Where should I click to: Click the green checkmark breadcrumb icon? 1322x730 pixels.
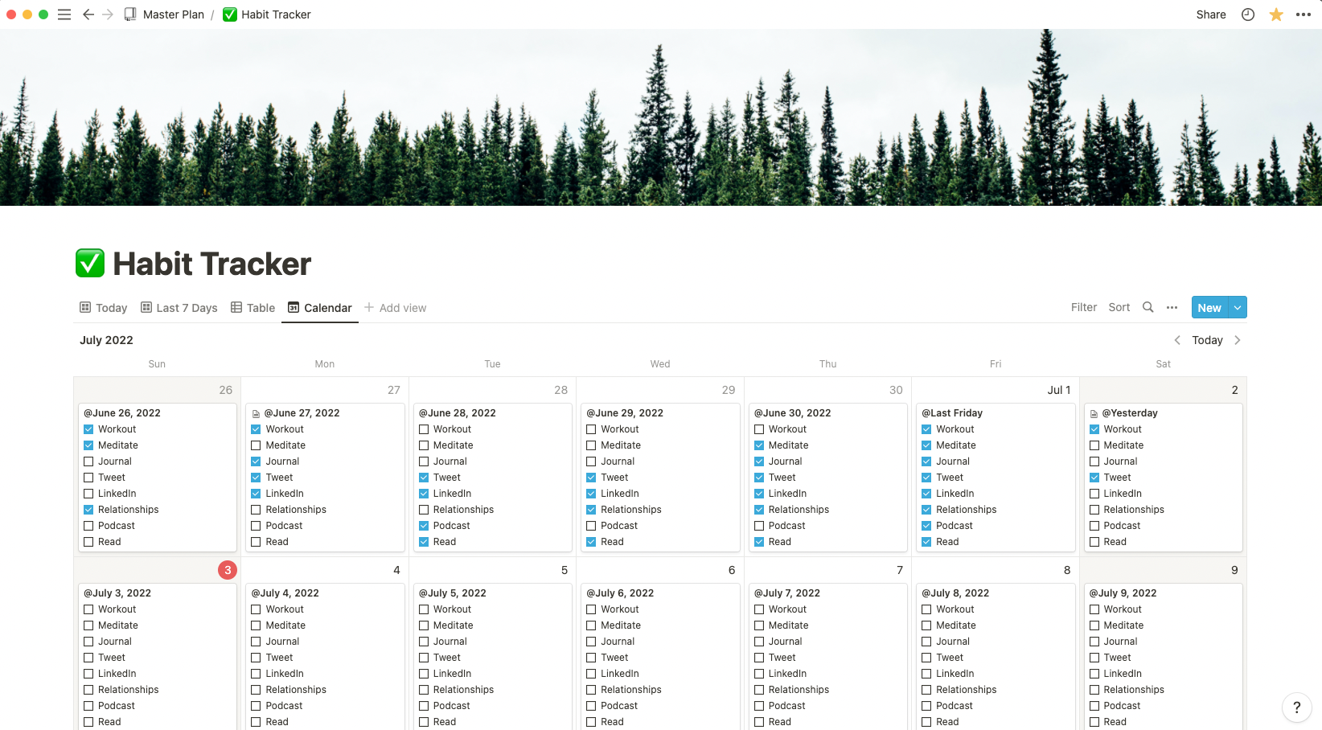(230, 14)
